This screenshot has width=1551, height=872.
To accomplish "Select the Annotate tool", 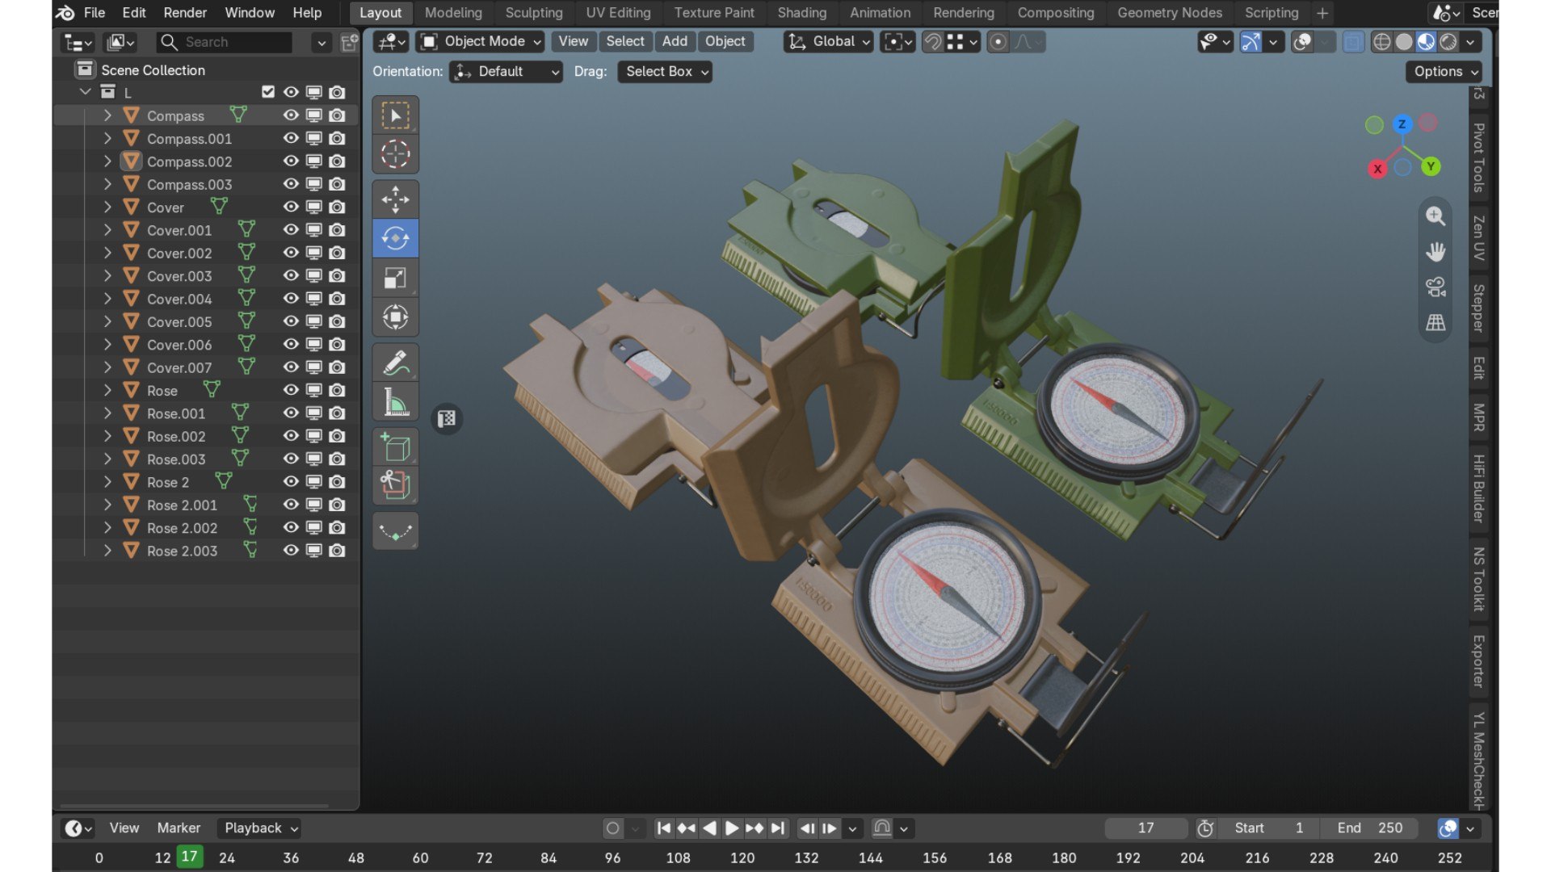I will point(395,363).
